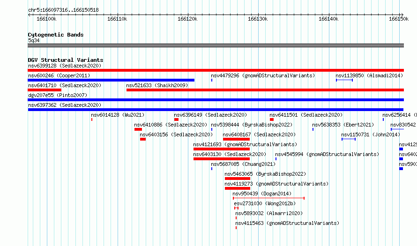This screenshot has width=417, height=246.
Task: Click nsv6410886 (Sedlazeck2020) label
Action: click(171, 125)
